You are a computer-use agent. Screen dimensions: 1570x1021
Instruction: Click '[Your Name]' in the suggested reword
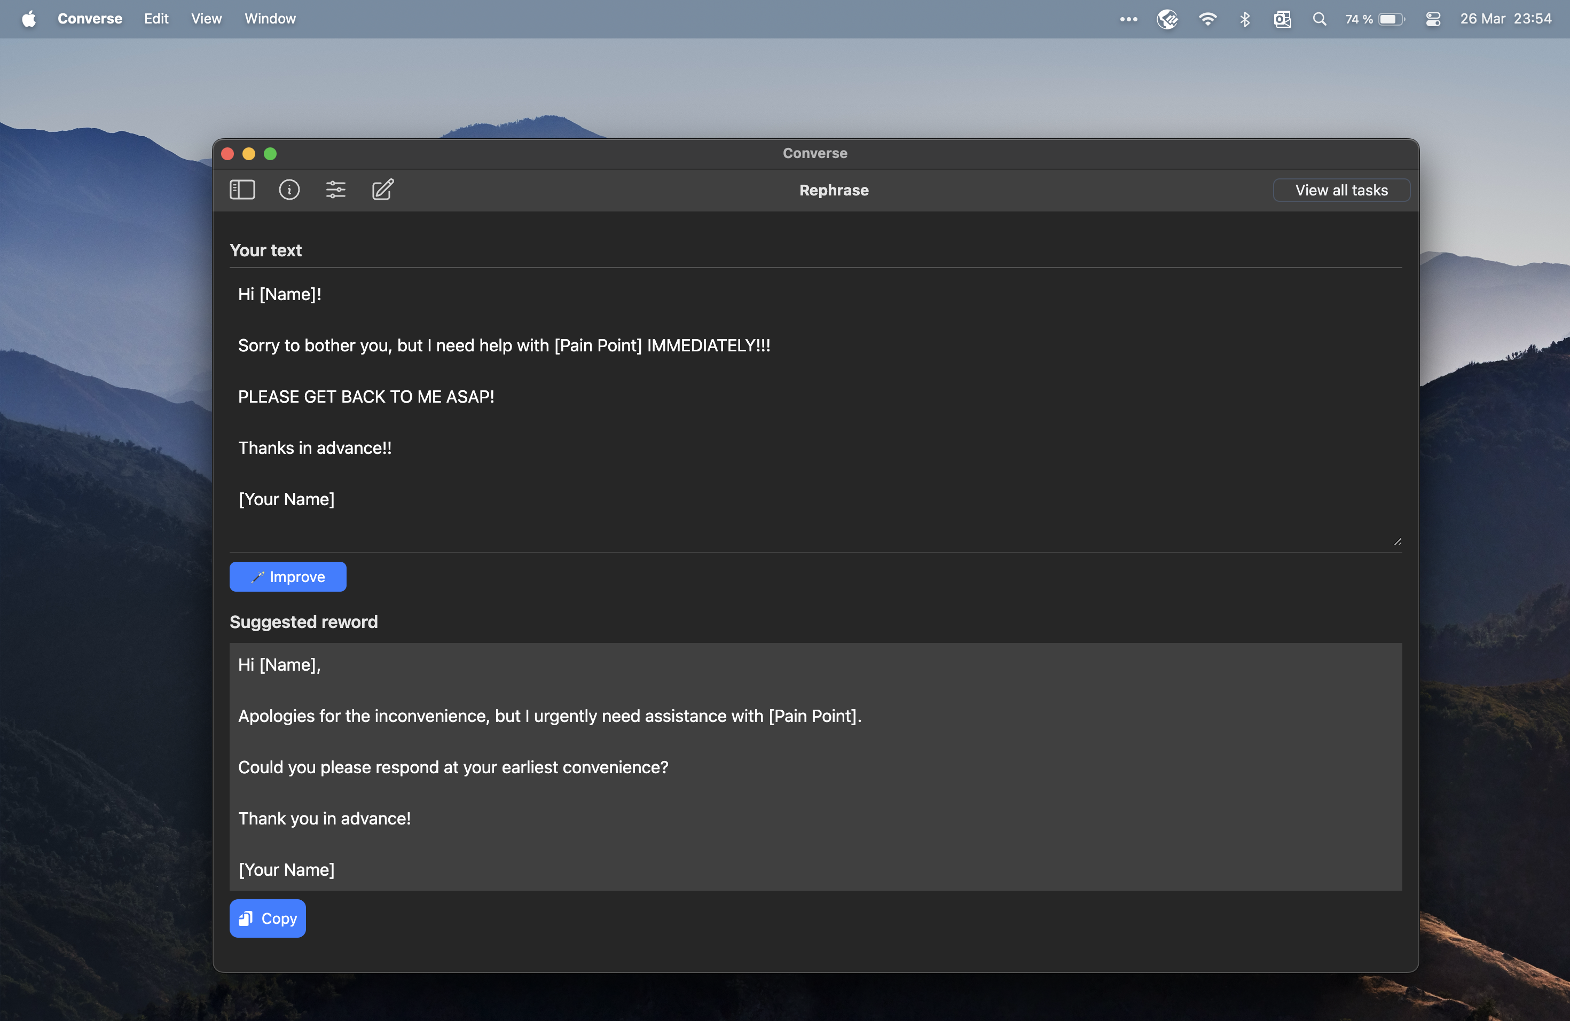click(x=286, y=870)
